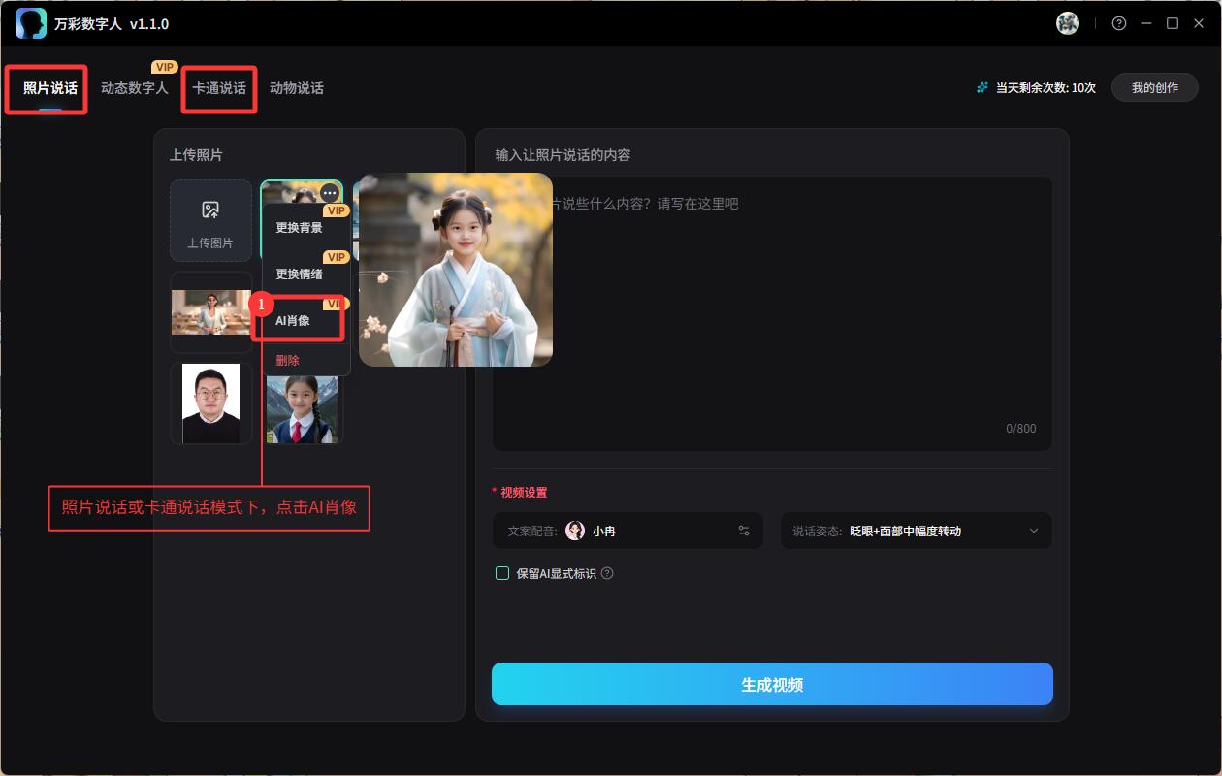Expand the 说话姿态 dropdown

click(1033, 531)
